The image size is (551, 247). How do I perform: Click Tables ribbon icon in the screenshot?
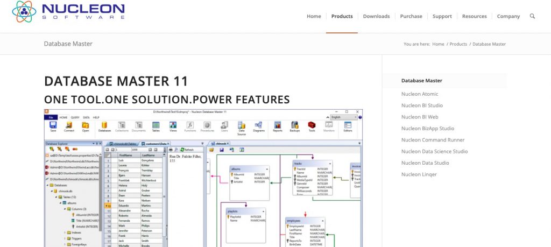pos(156,127)
